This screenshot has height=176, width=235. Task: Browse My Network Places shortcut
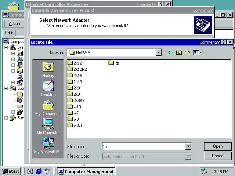(x=48, y=146)
